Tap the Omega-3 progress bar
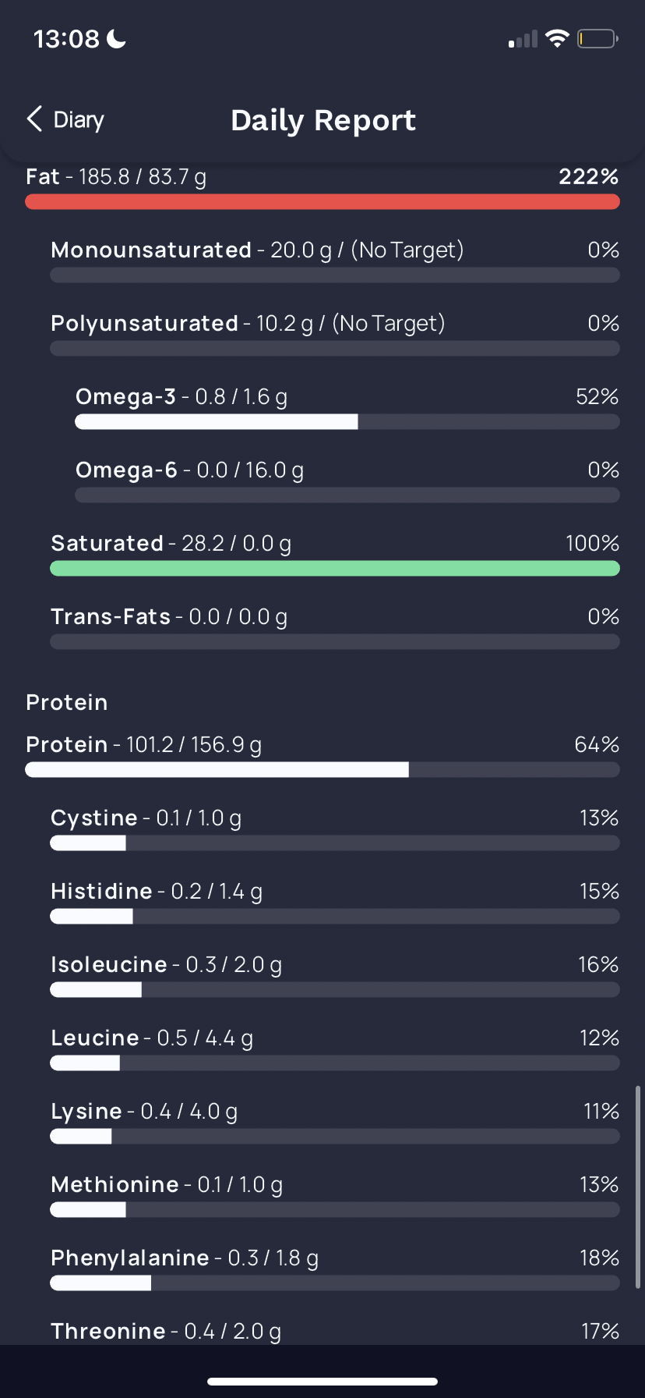645x1398 pixels. click(x=347, y=422)
